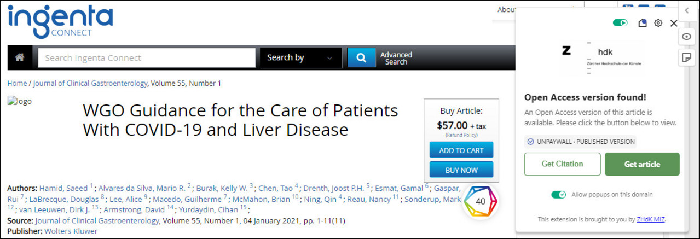Click the Get Citation button
This screenshot has width=700, height=239.
point(562,164)
